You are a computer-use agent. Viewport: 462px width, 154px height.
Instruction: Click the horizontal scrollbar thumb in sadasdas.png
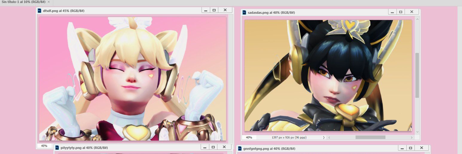coord(370,138)
